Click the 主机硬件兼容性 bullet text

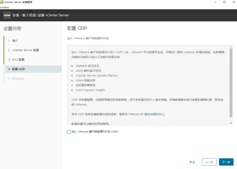85,85
